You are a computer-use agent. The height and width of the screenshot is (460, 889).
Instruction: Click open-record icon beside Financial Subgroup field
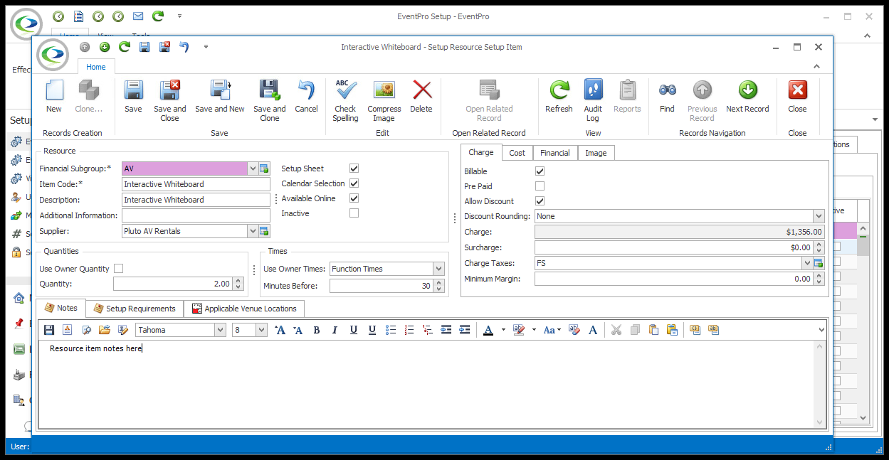pyautogui.click(x=264, y=169)
